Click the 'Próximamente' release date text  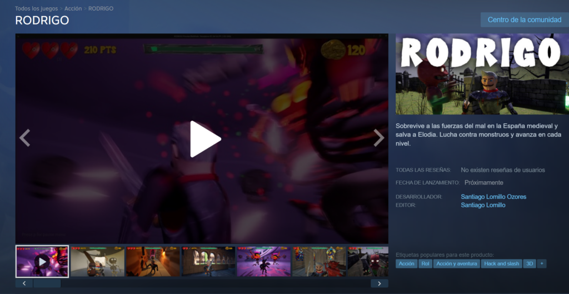(x=484, y=183)
